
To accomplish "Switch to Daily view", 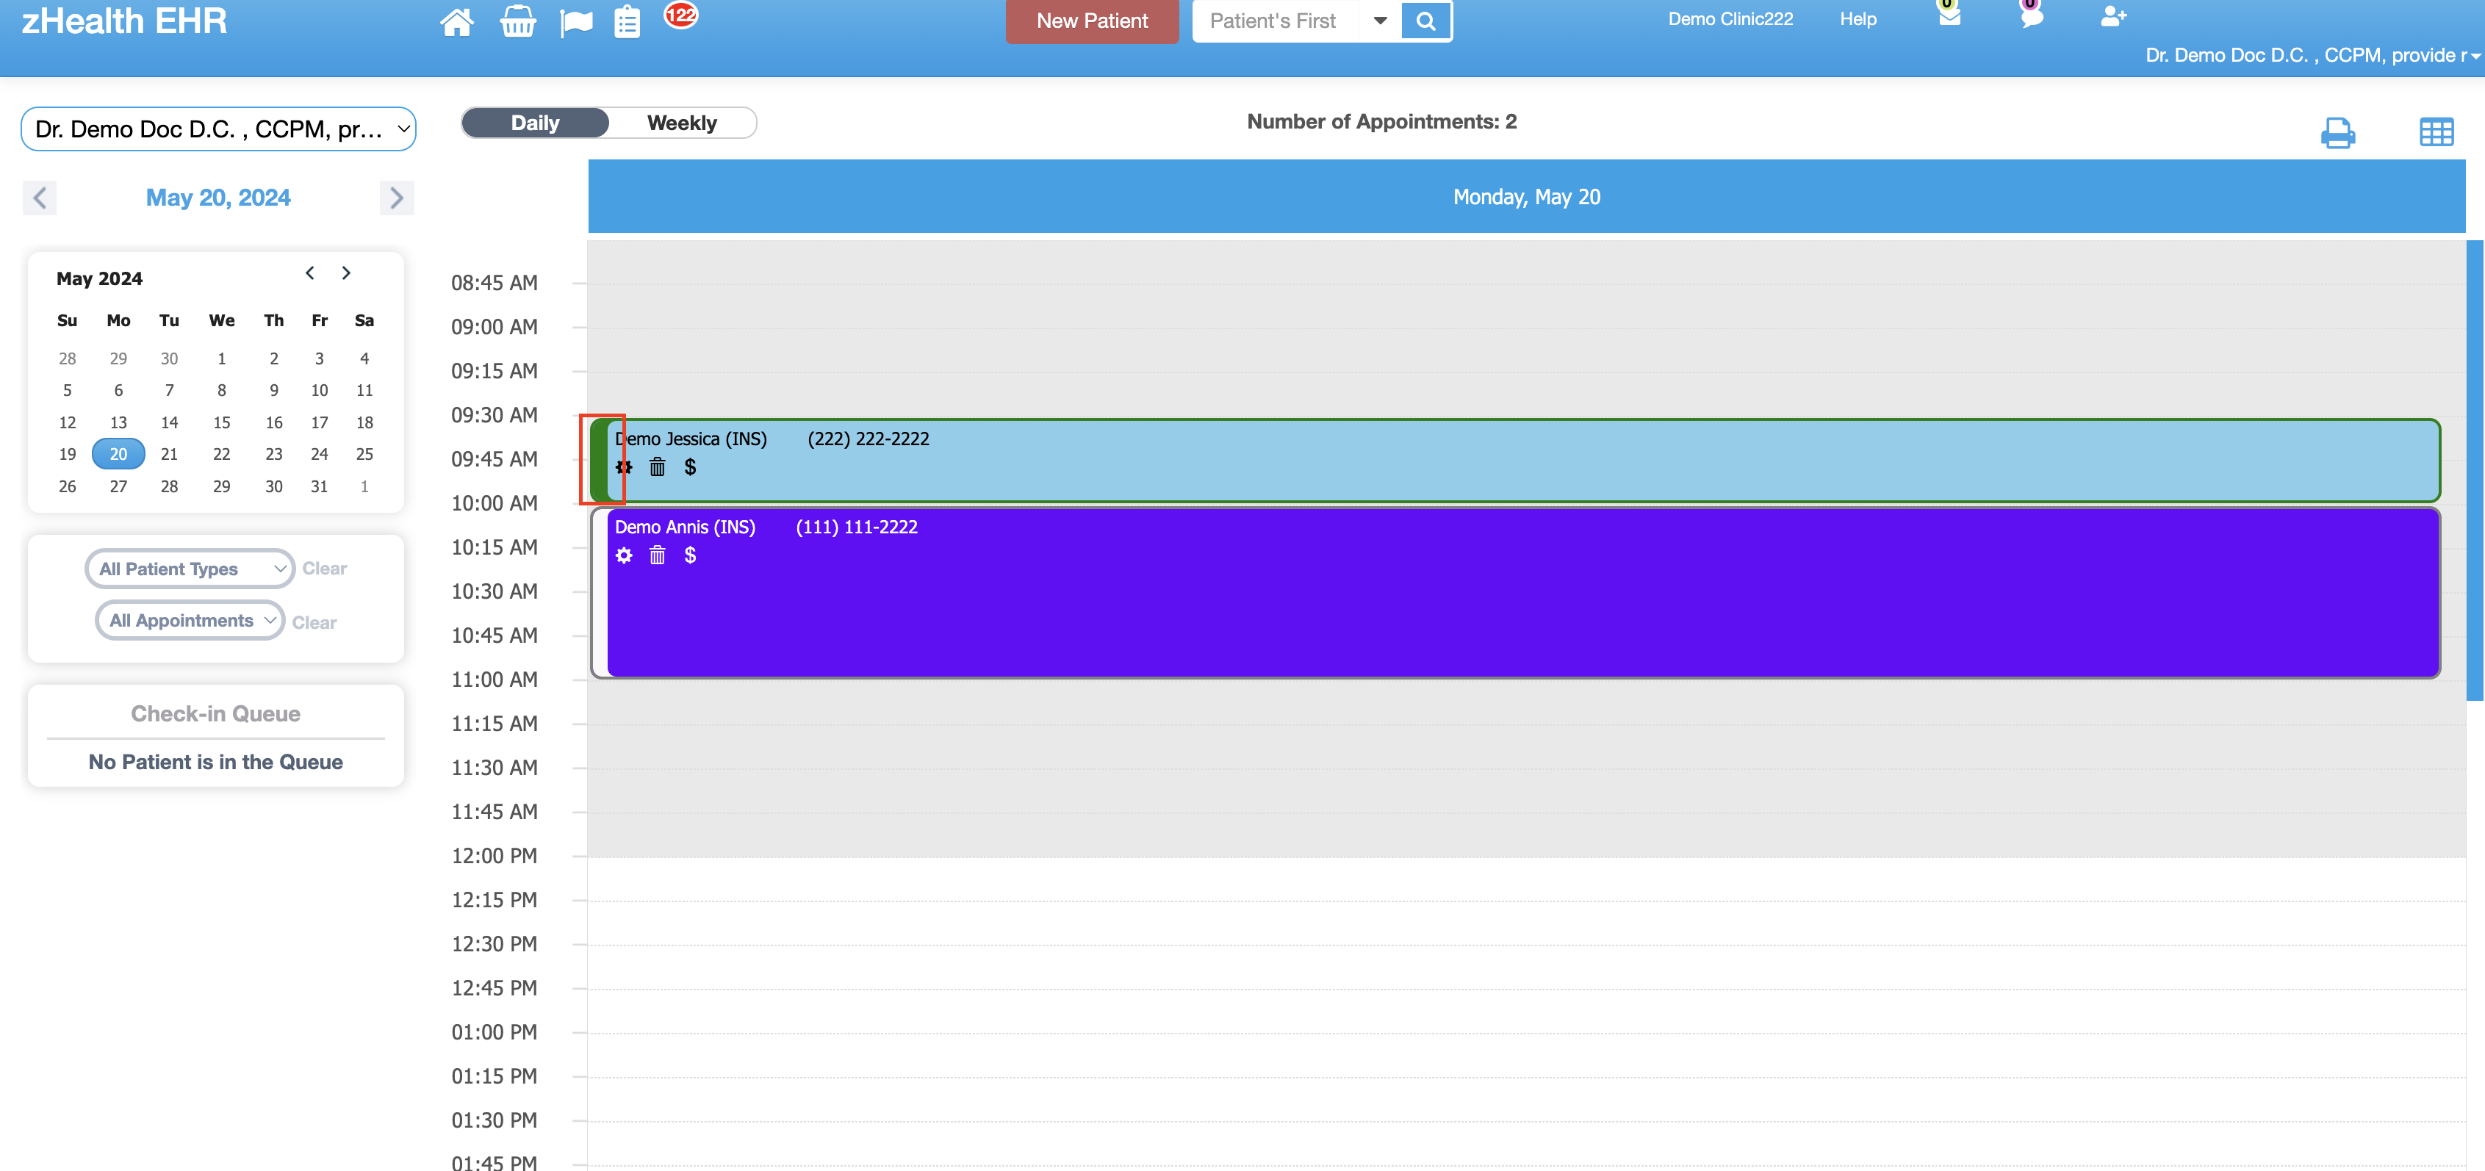I will pyautogui.click(x=536, y=123).
